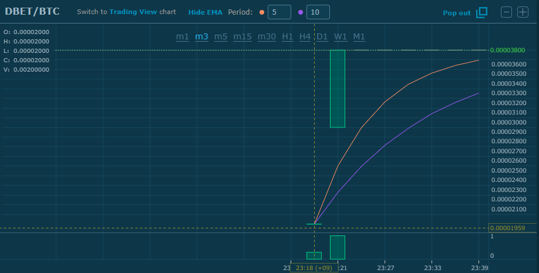Click the orange EMA line end point
The image size is (539, 273).
tap(479, 60)
